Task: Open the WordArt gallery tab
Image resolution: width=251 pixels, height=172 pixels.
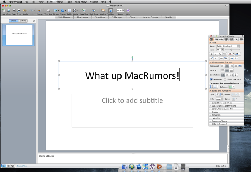Action: (169, 17)
